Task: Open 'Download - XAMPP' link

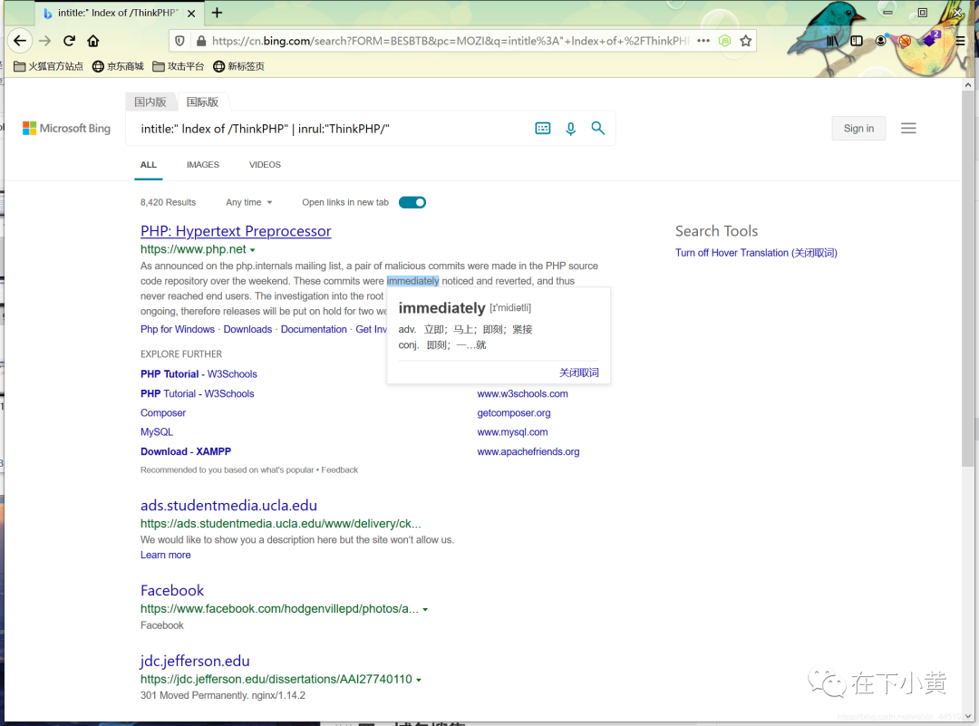Action: point(186,451)
